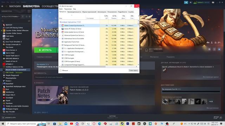Screen dimensions: 225x126
Task: Click Euro Truck Simulator 2 icon
Action: (4, 42)
